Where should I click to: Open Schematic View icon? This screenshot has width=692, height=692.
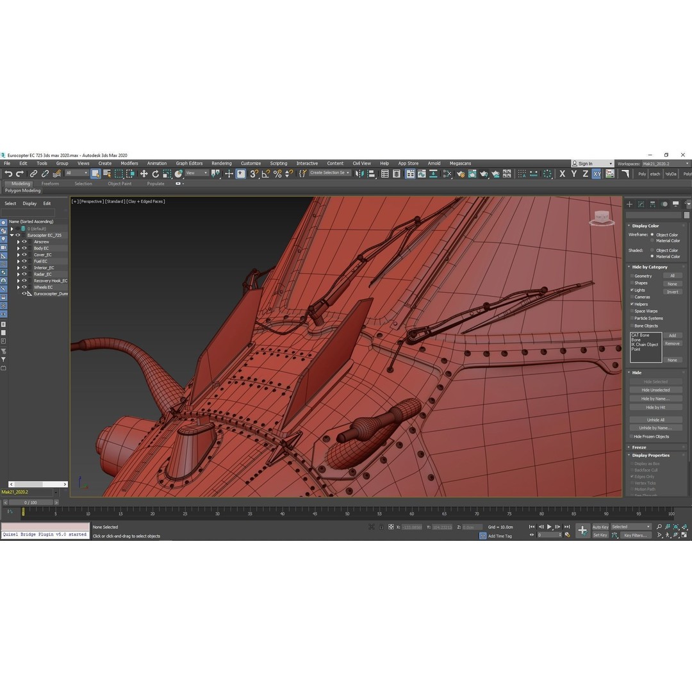coord(433,174)
